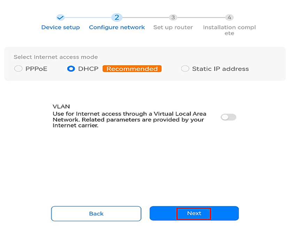This screenshot has height=237, width=307.
Task: Select the PPPoE radio button
Action: [18, 69]
